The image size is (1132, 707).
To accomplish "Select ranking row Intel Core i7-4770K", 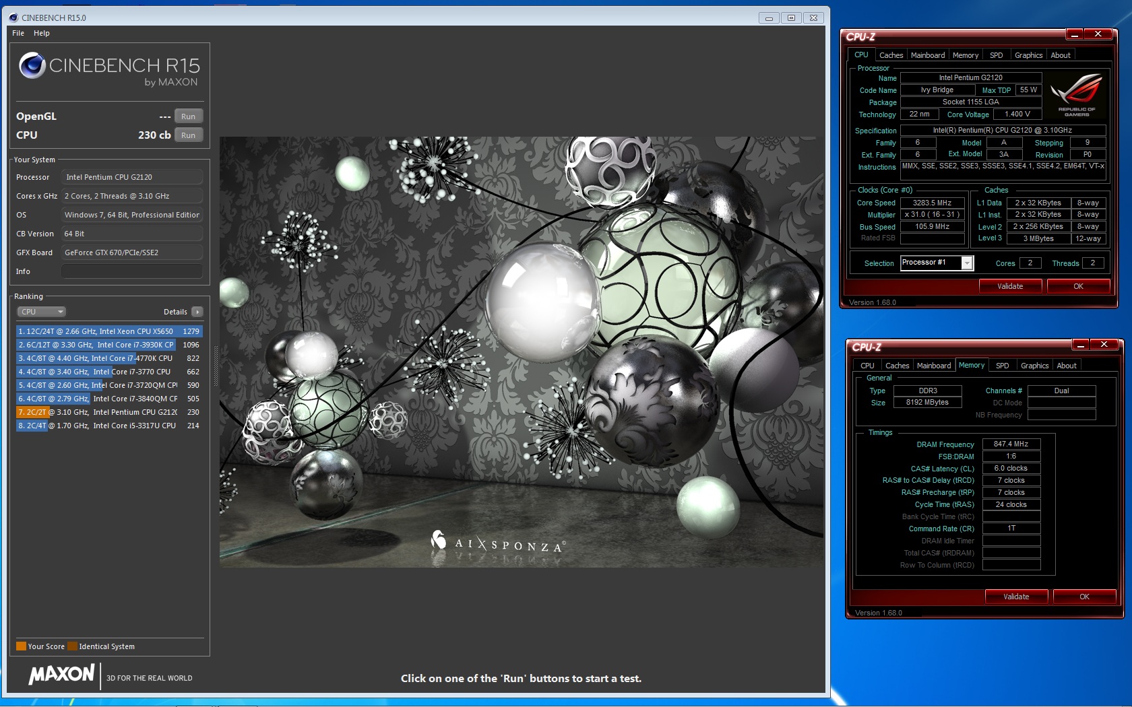I will click(109, 358).
